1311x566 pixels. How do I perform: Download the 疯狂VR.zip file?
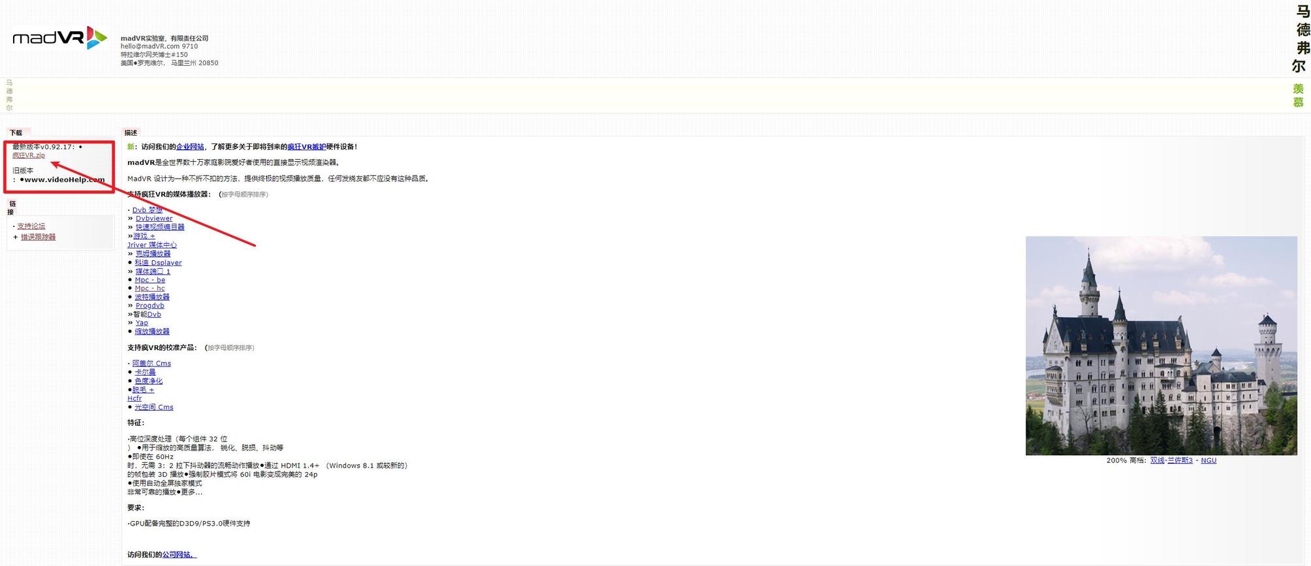point(29,155)
